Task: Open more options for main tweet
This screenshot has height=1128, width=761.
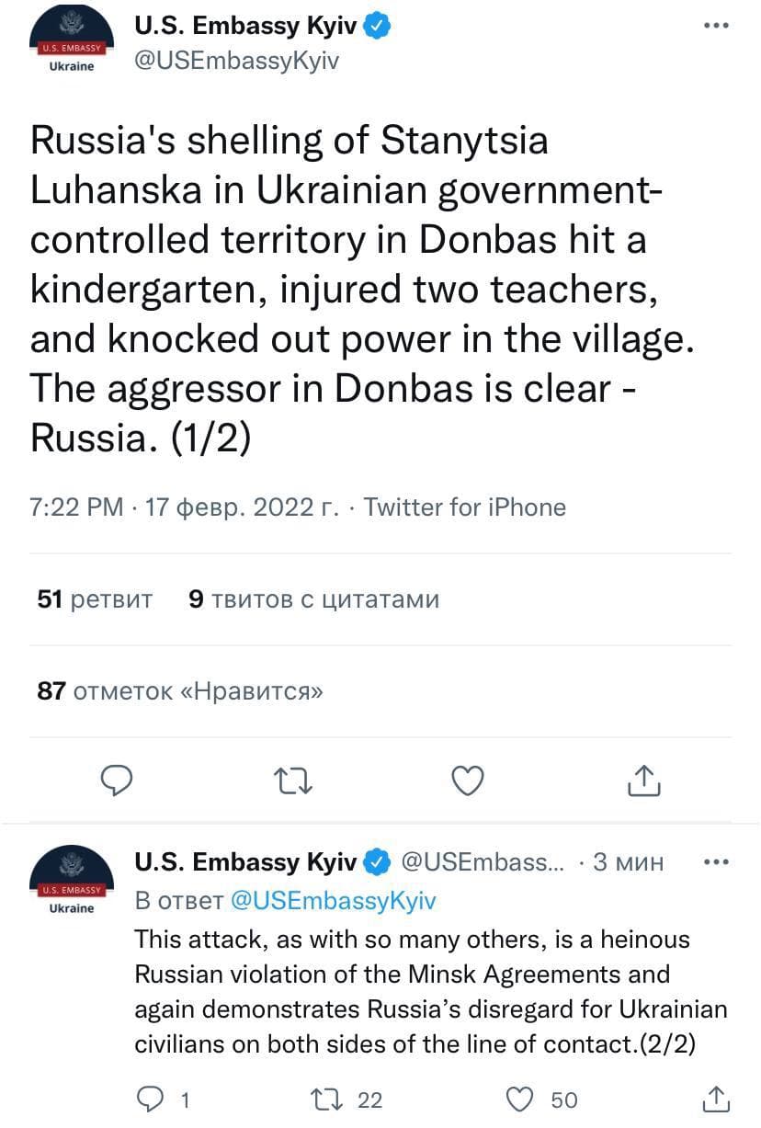Action: [x=715, y=26]
